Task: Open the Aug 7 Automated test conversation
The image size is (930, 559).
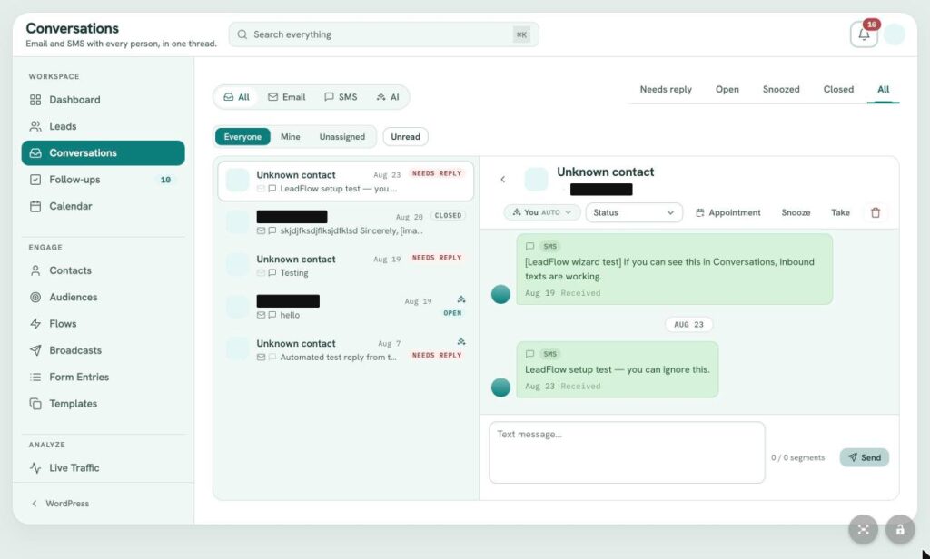Action: pyautogui.click(x=346, y=349)
